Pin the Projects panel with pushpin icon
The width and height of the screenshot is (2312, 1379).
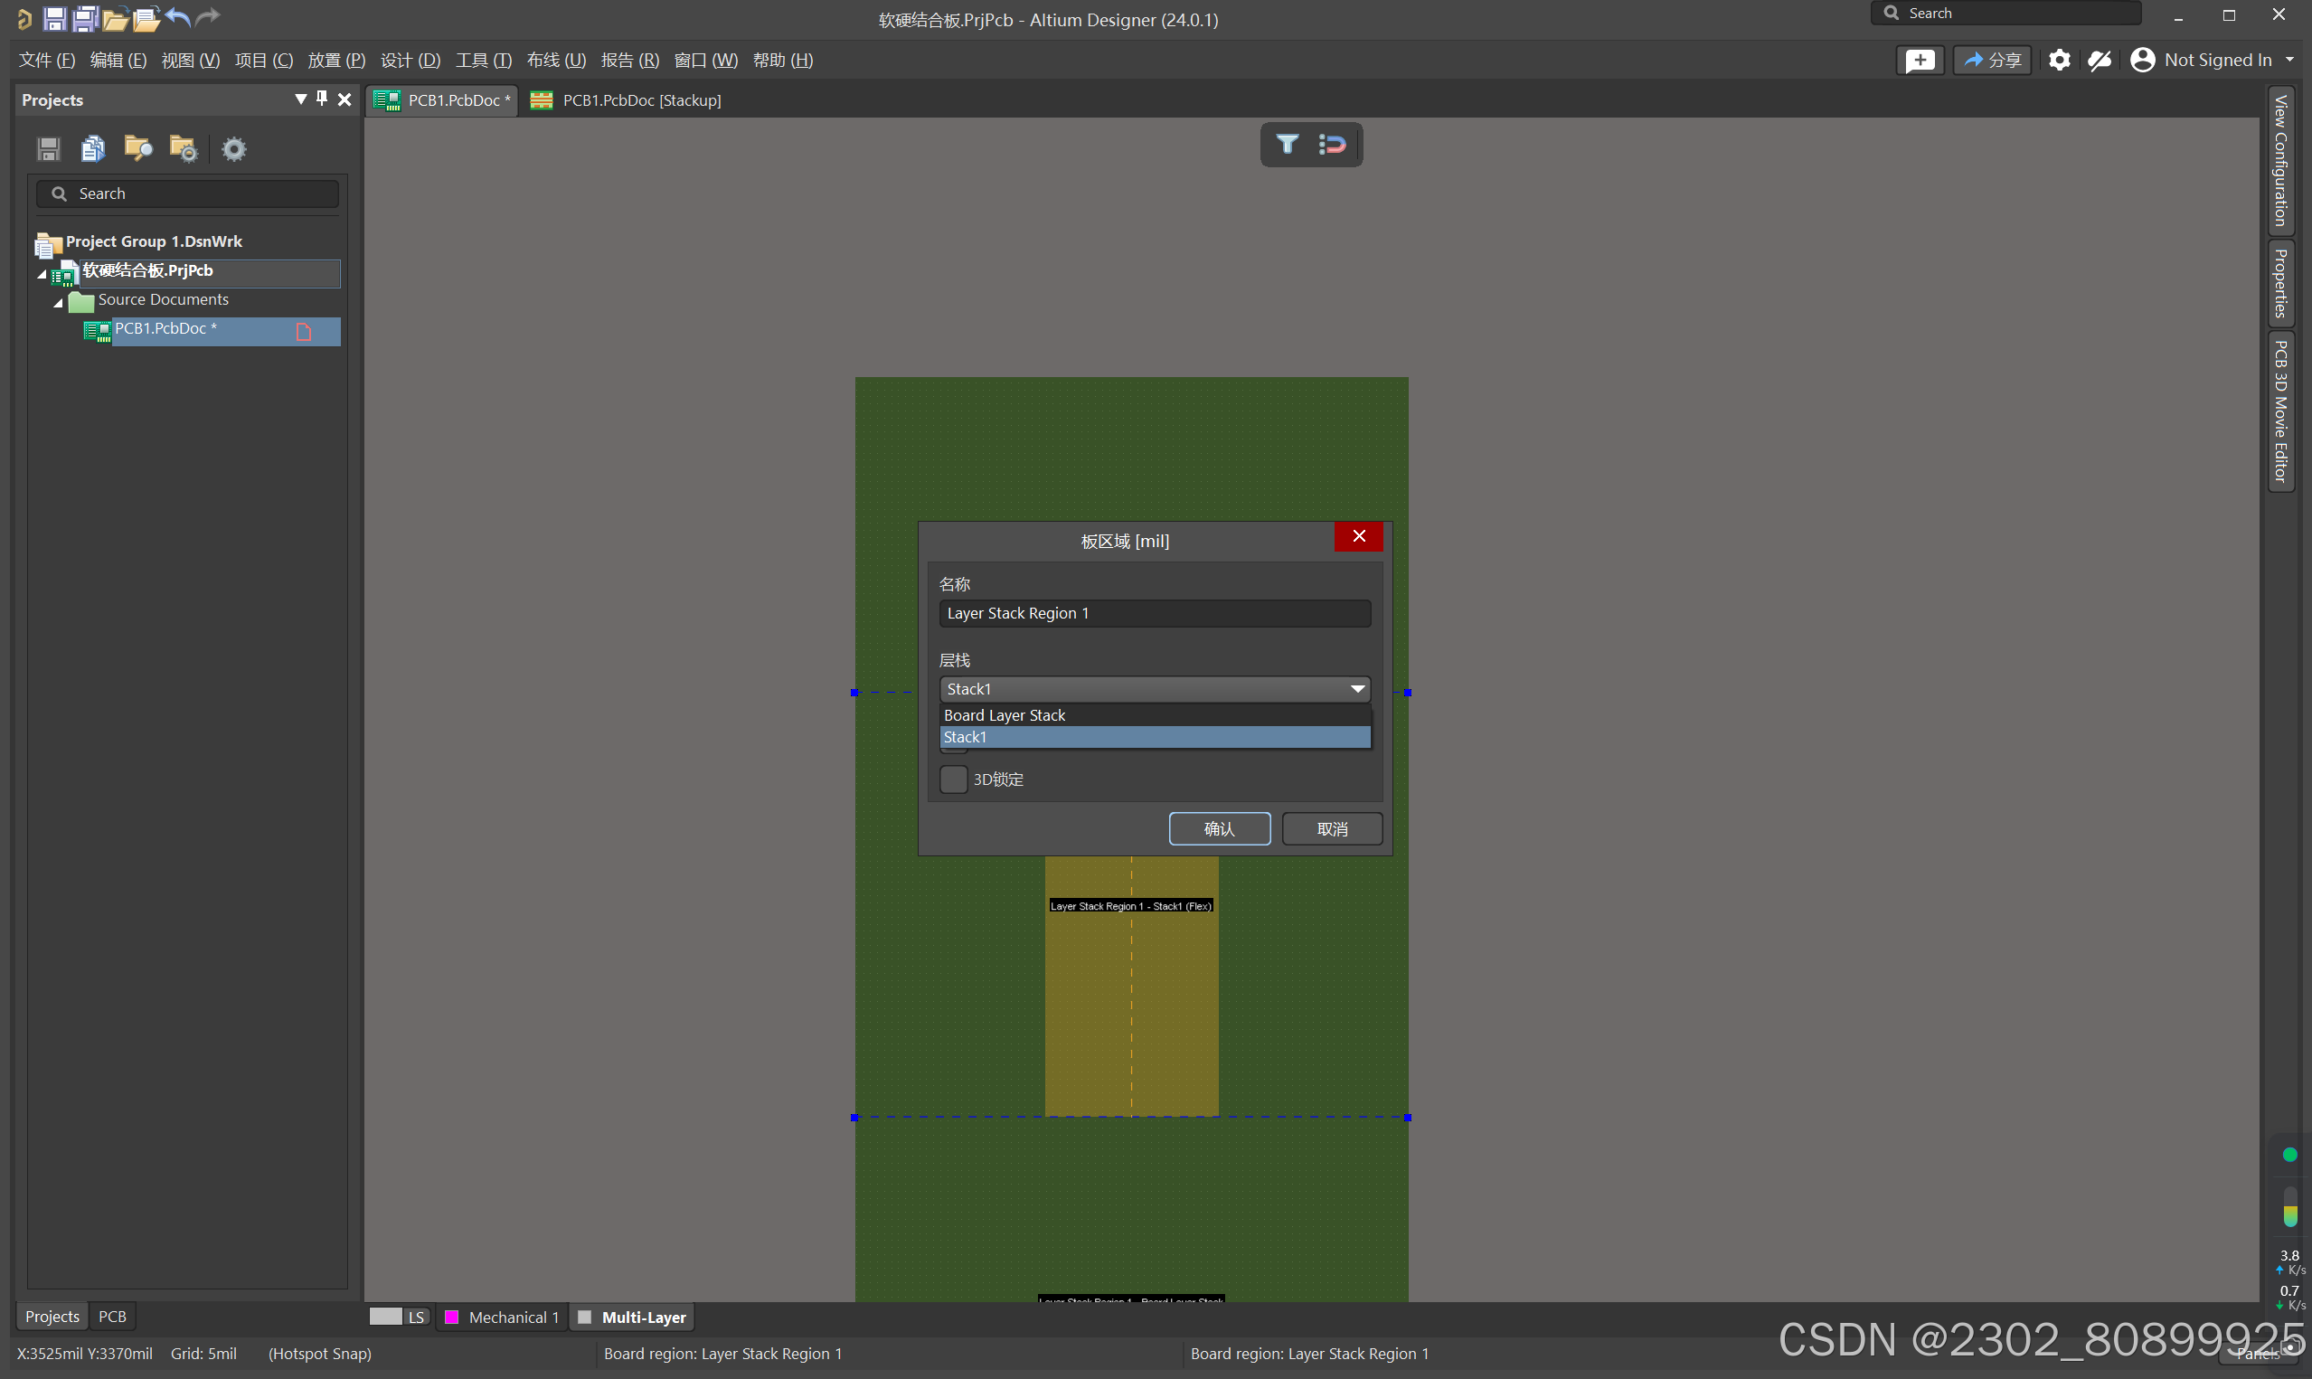322,99
